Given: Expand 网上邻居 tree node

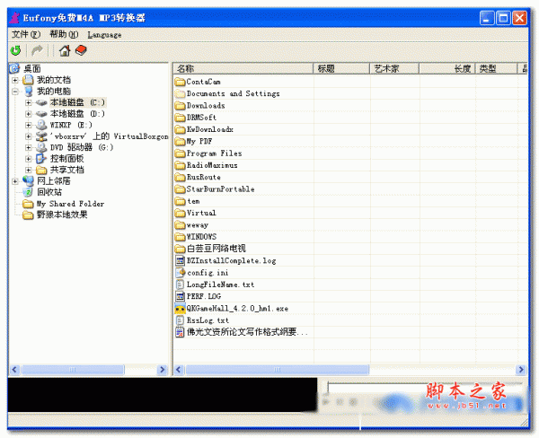Looking at the screenshot, I should (15, 181).
